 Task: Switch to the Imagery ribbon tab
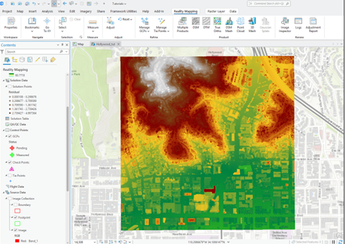click(x=85, y=11)
